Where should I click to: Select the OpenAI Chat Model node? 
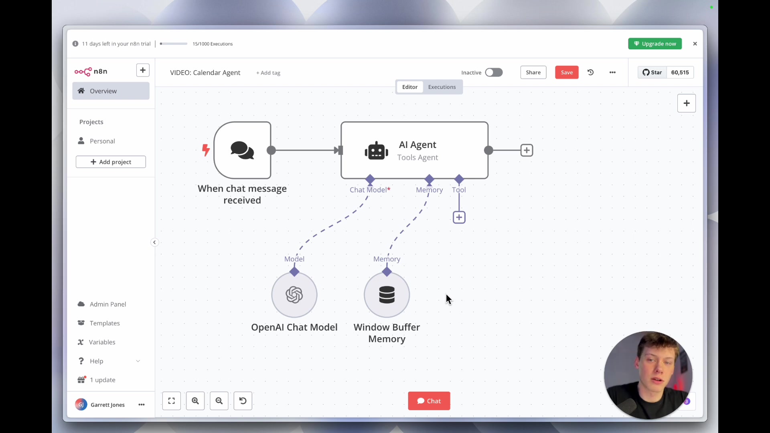click(294, 295)
